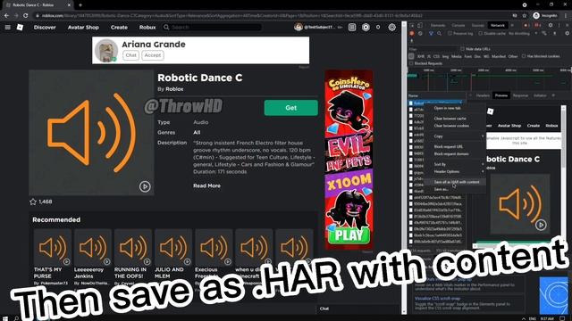Click the CoinsHero Simulator ad banner
The width and height of the screenshot is (572, 321).
coord(349,160)
